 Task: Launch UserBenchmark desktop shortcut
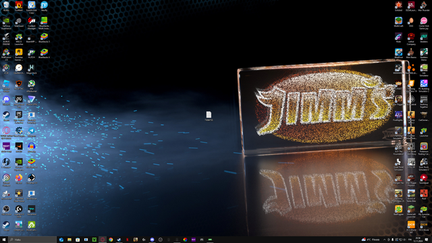(x=19, y=68)
